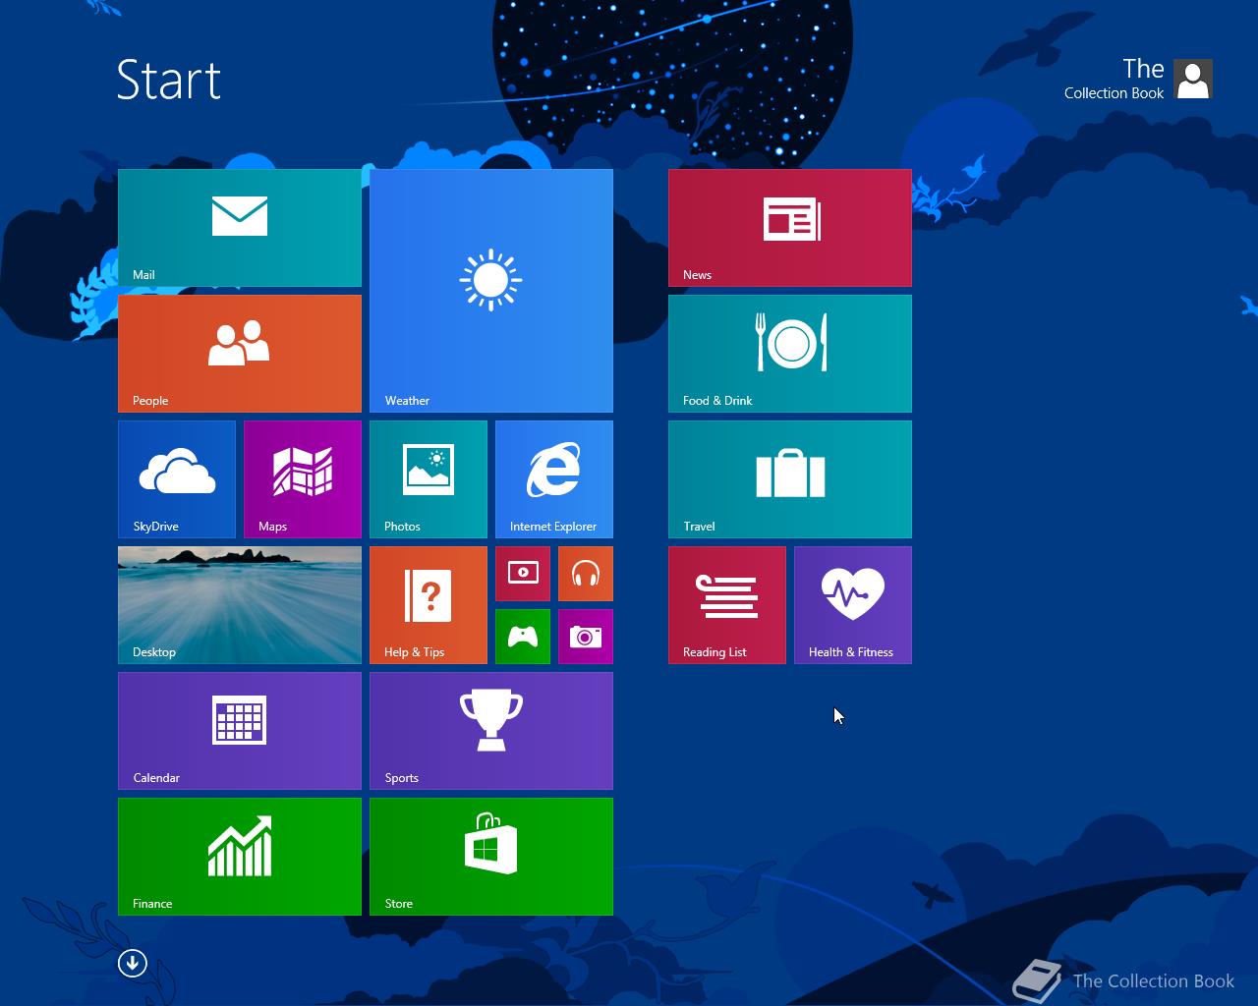Open the Sports tile
Screen dimensions: 1258x1006
491,731
